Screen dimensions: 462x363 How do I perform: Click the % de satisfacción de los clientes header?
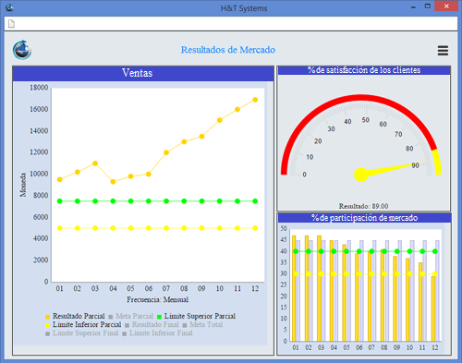point(364,70)
